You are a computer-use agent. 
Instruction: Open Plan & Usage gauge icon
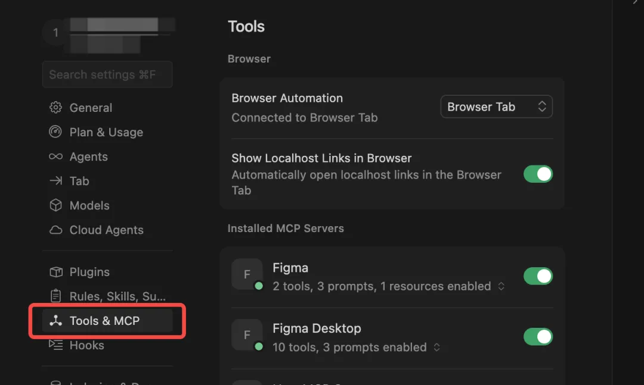click(55, 132)
